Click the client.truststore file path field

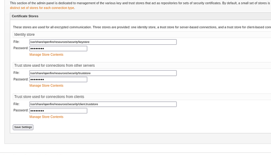point(103,104)
